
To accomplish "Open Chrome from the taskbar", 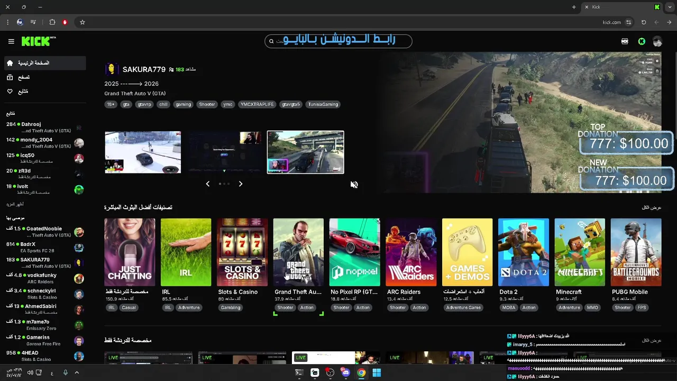I will (361, 373).
